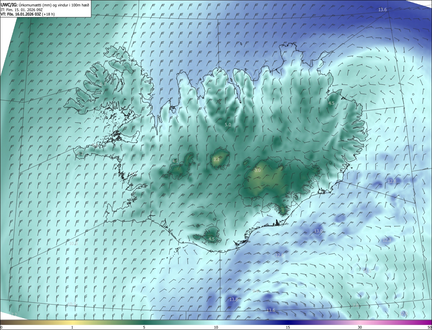This screenshot has height=330, width=432.
Task: Click the 4.1 value label on the map
Action: pyautogui.click(x=175, y=161)
